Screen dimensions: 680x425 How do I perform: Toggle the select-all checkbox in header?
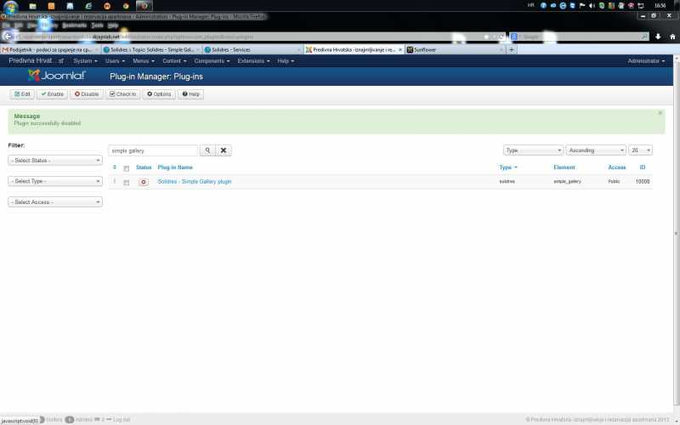[x=127, y=168]
